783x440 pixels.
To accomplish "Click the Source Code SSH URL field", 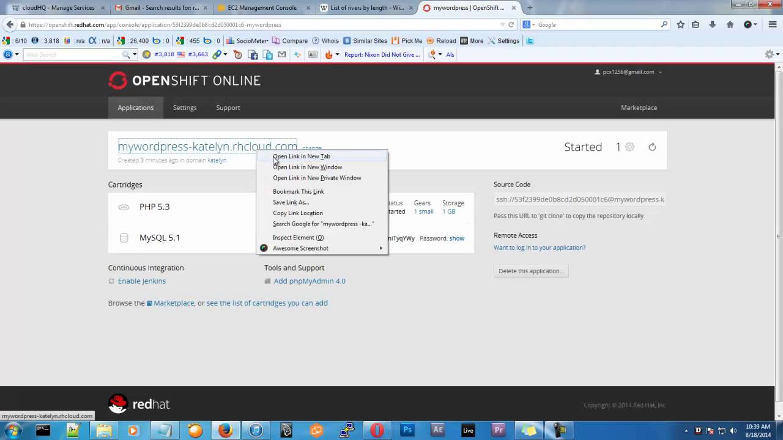I will coord(580,199).
